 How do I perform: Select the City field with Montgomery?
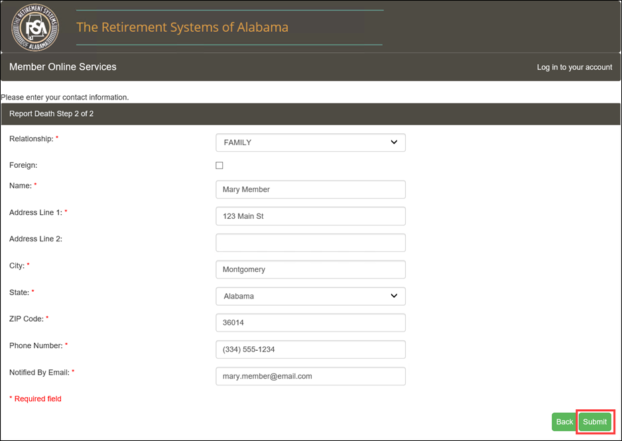pos(310,270)
